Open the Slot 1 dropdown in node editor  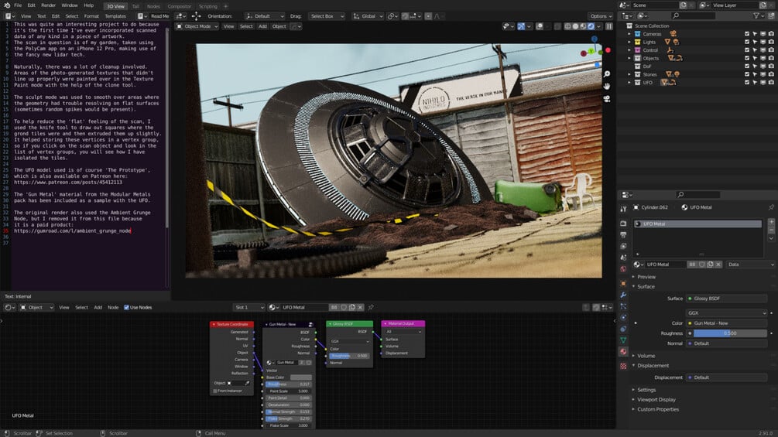[248, 308]
